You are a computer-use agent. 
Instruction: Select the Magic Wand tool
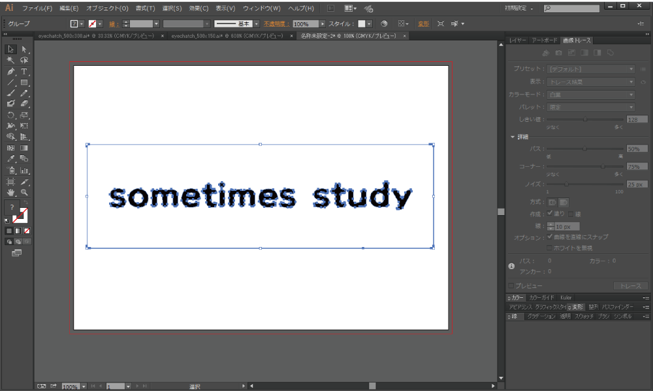pyautogui.click(x=10, y=60)
